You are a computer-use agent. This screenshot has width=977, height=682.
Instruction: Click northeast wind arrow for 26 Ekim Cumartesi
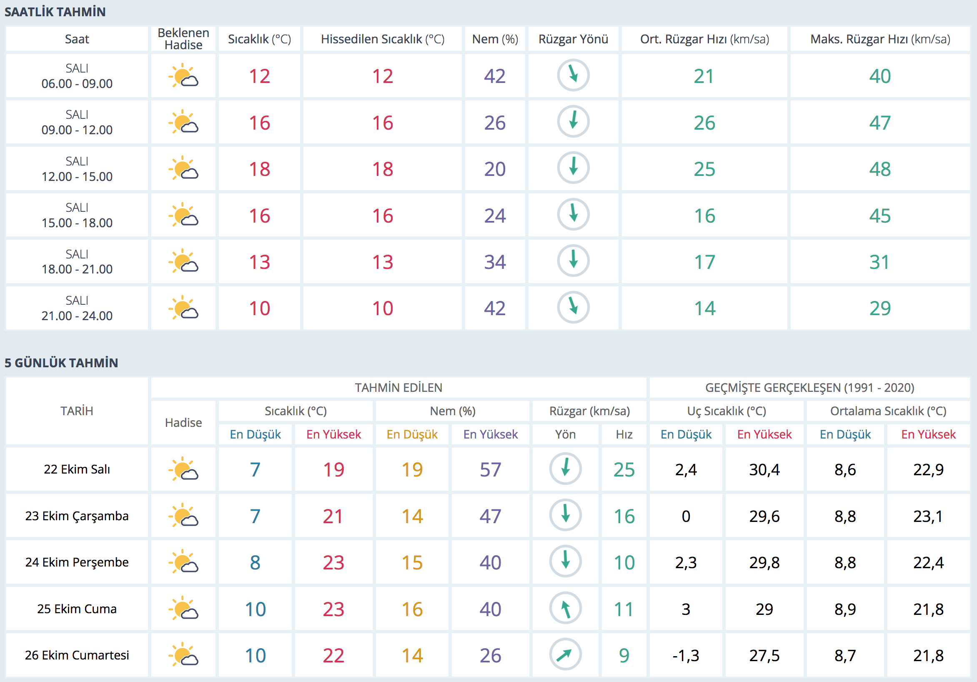565,655
